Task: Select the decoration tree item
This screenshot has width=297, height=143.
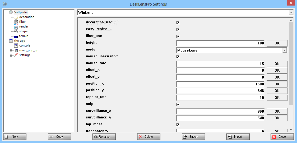Action: (x=27, y=17)
